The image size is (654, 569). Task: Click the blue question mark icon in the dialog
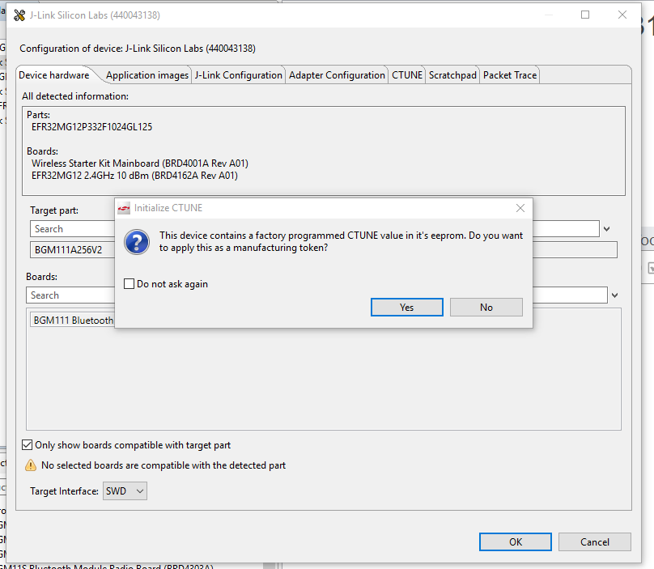(x=137, y=241)
